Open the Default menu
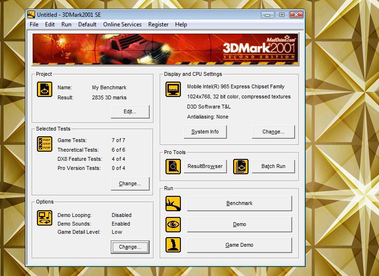The height and width of the screenshot is (276, 379). coord(87,24)
